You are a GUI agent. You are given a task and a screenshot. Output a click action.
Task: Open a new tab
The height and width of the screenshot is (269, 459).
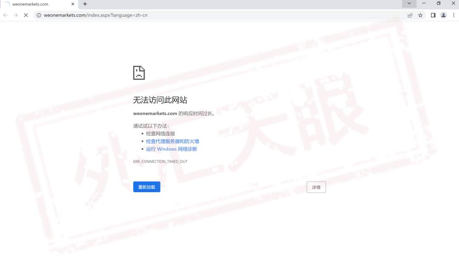tap(85, 4)
